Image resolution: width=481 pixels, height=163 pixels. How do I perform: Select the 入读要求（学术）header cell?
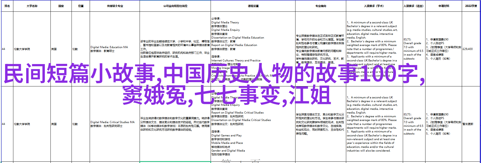[374, 6]
